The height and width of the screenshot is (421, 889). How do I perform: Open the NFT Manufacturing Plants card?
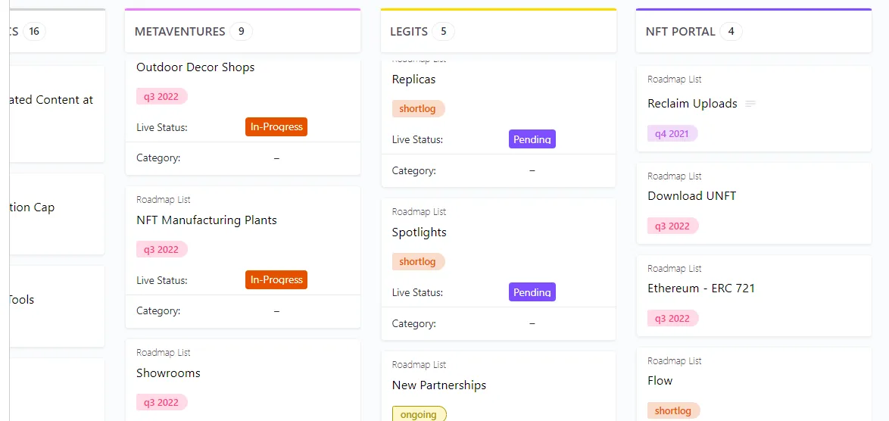point(207,220)
